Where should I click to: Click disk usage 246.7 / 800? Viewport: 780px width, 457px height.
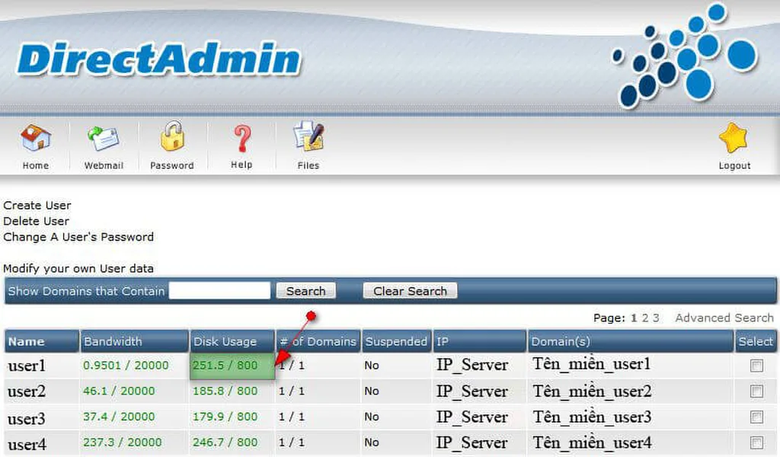225,443
